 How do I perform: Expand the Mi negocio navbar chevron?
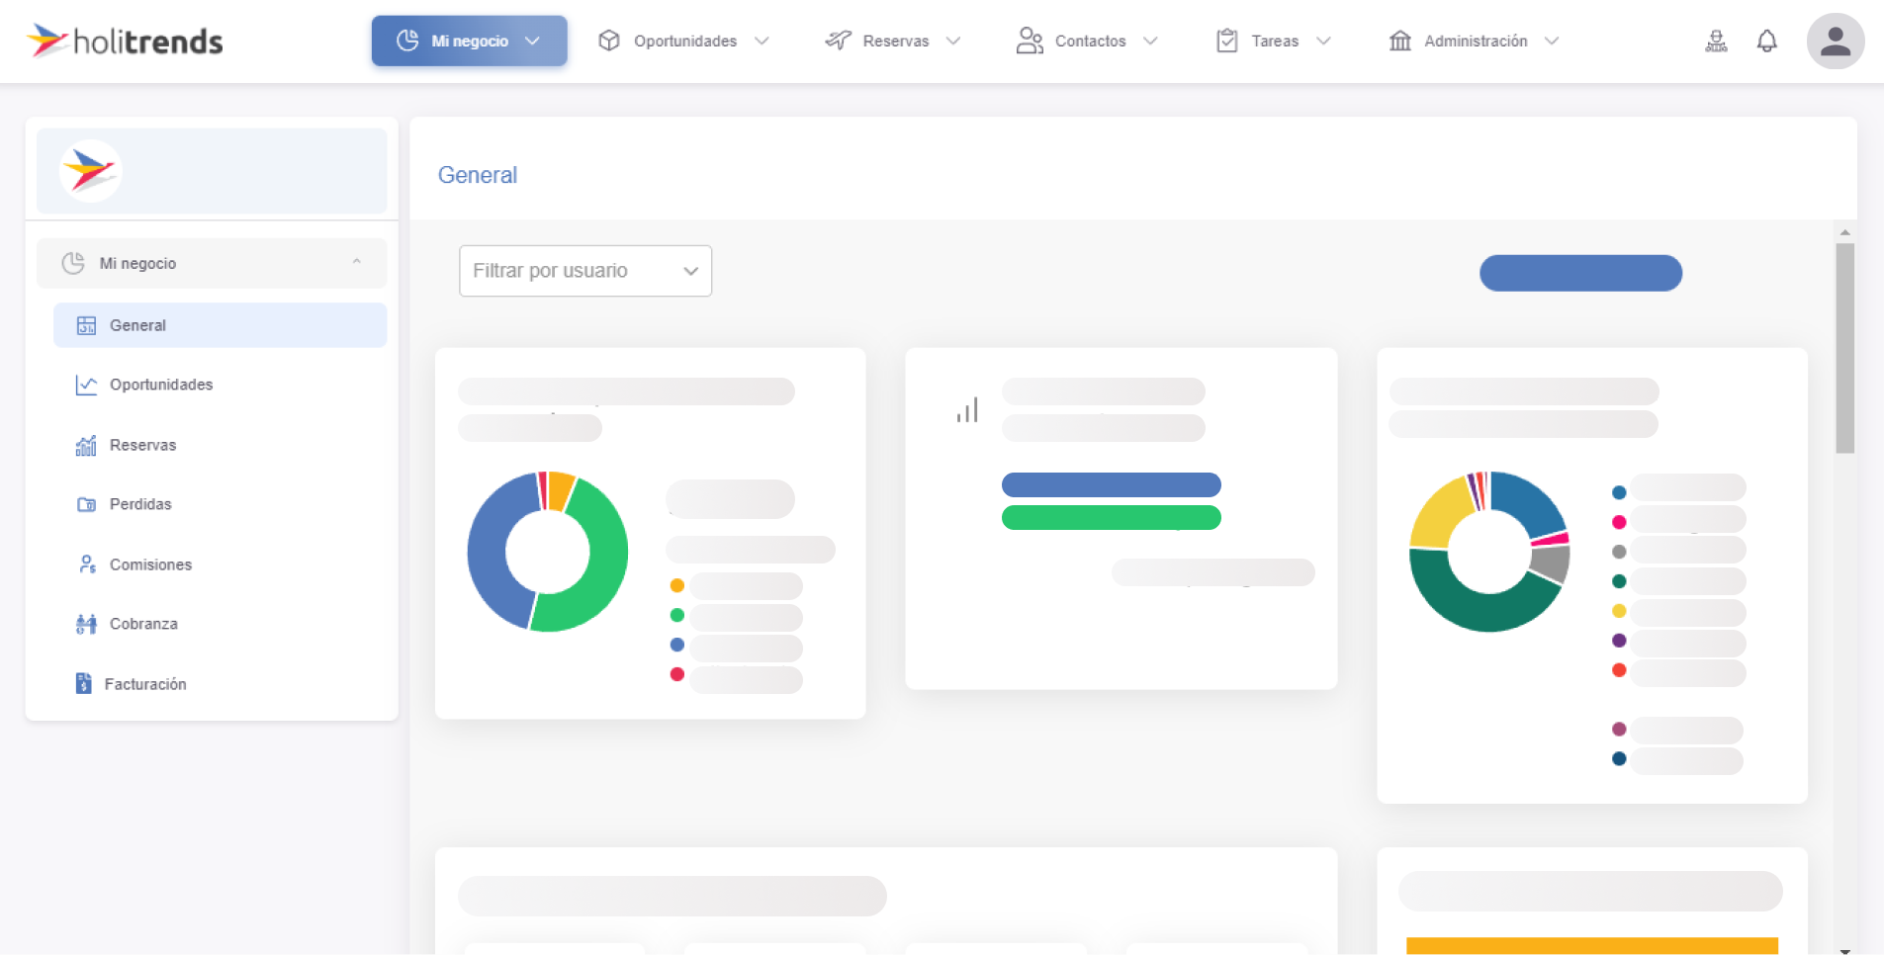[532, 41]
